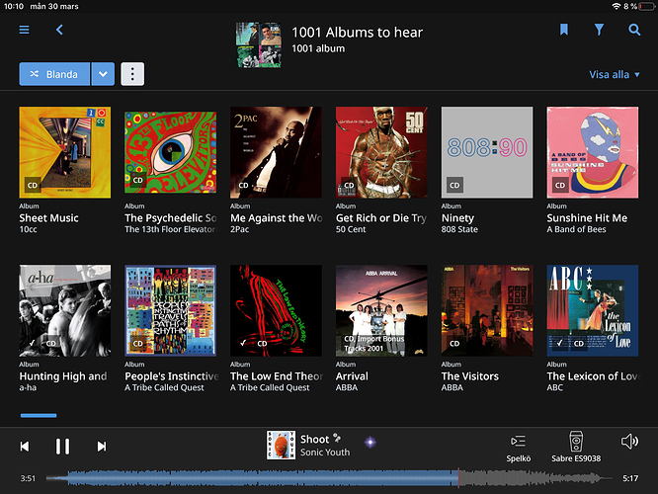
Task: Click the lyrics microphone icon beside Shoot
Action: [x=337, y=439]
